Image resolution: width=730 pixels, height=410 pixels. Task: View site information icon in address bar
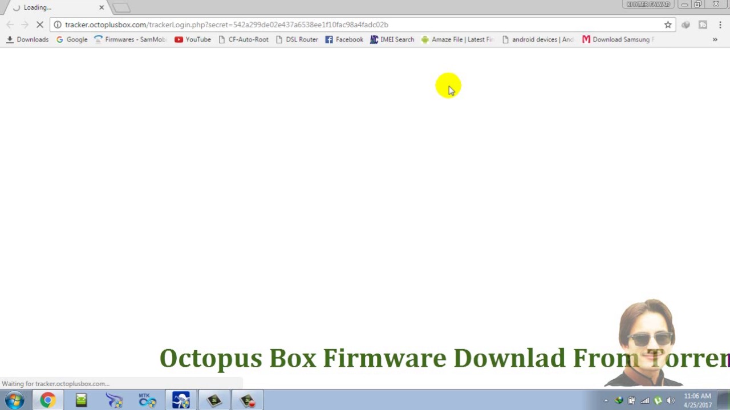click(58, 24)
